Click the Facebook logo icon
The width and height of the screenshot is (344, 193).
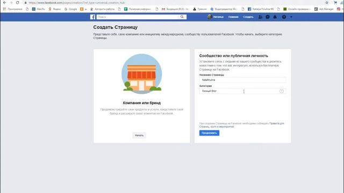click(92, 17)
